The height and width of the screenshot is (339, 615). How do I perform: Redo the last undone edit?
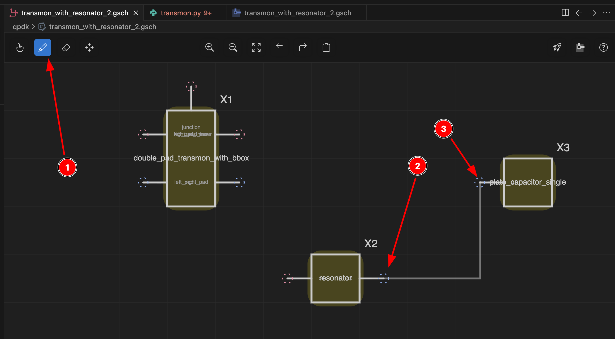tap(303, 48)
